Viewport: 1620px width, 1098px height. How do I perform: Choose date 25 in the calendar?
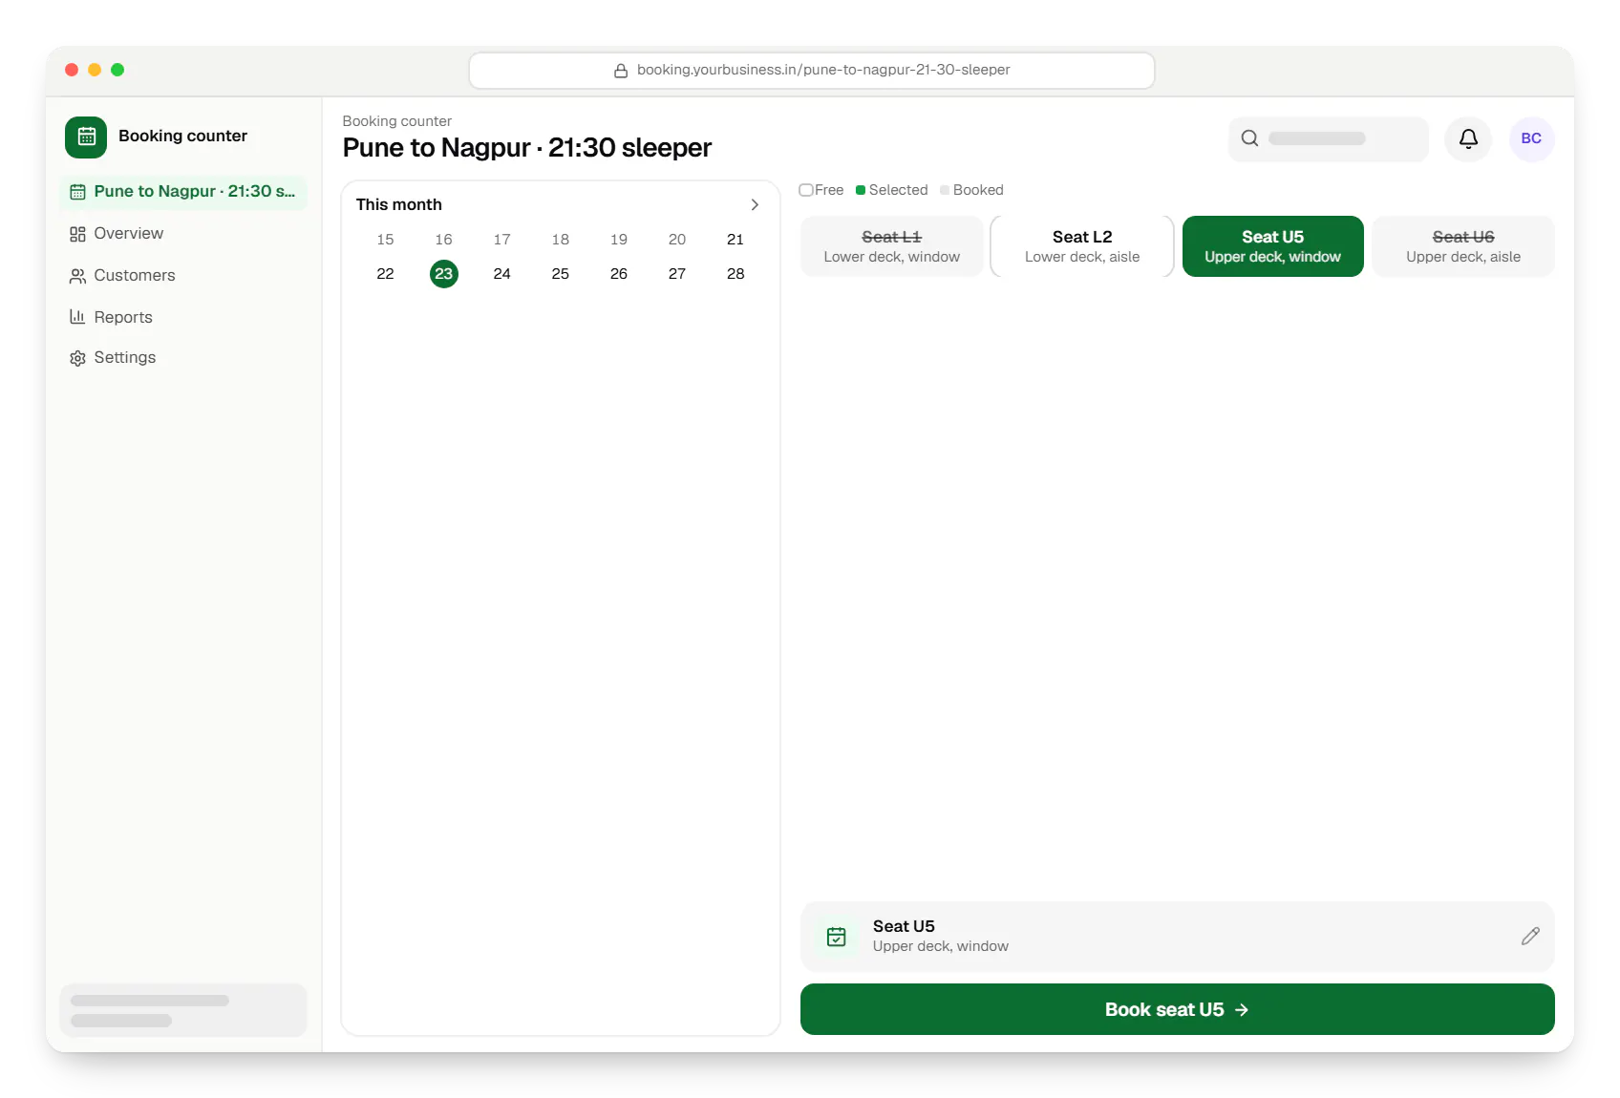click(x=561, y=274)
